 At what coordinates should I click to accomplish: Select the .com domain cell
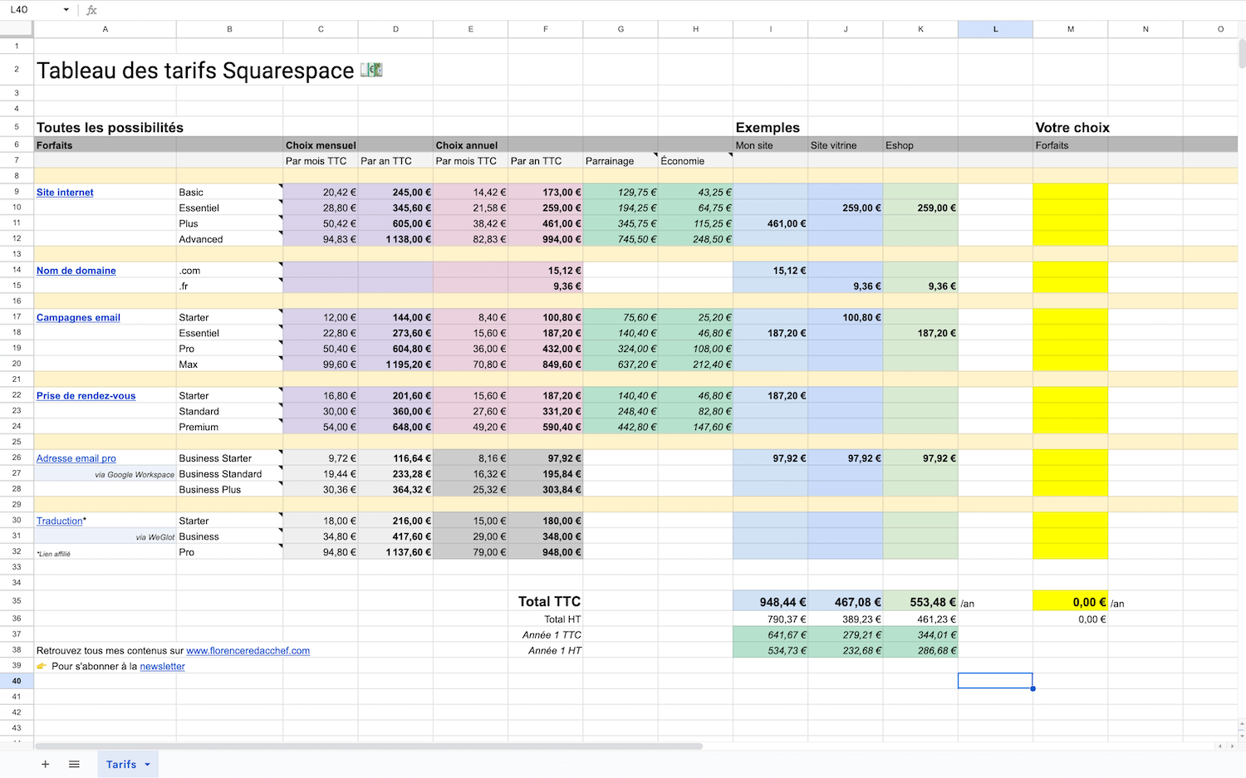click(229, 271)
